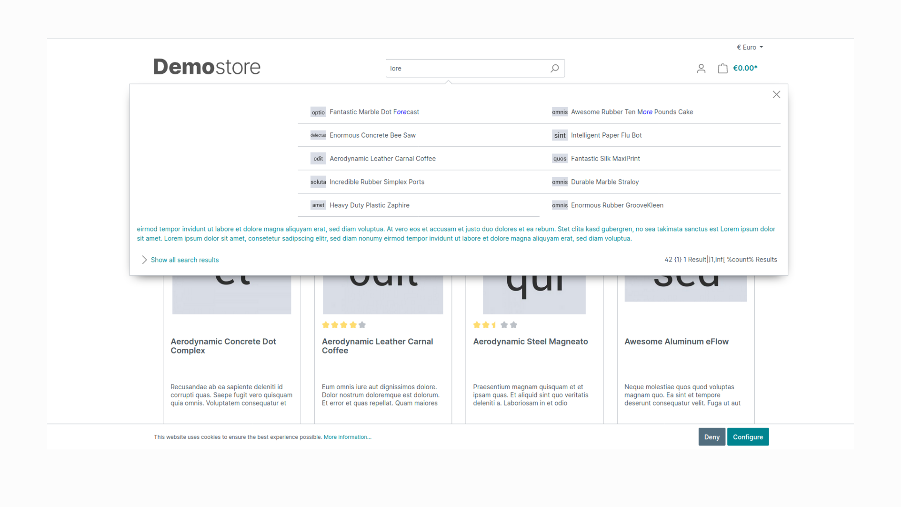Open Intelligent Paper Flu Bot suggestion

[x=606, y=135]
